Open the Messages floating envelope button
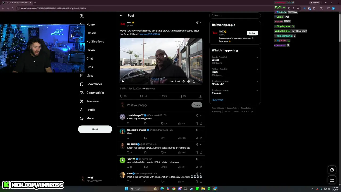This screenshot has width=341, height=192. [x=332, y=180]
